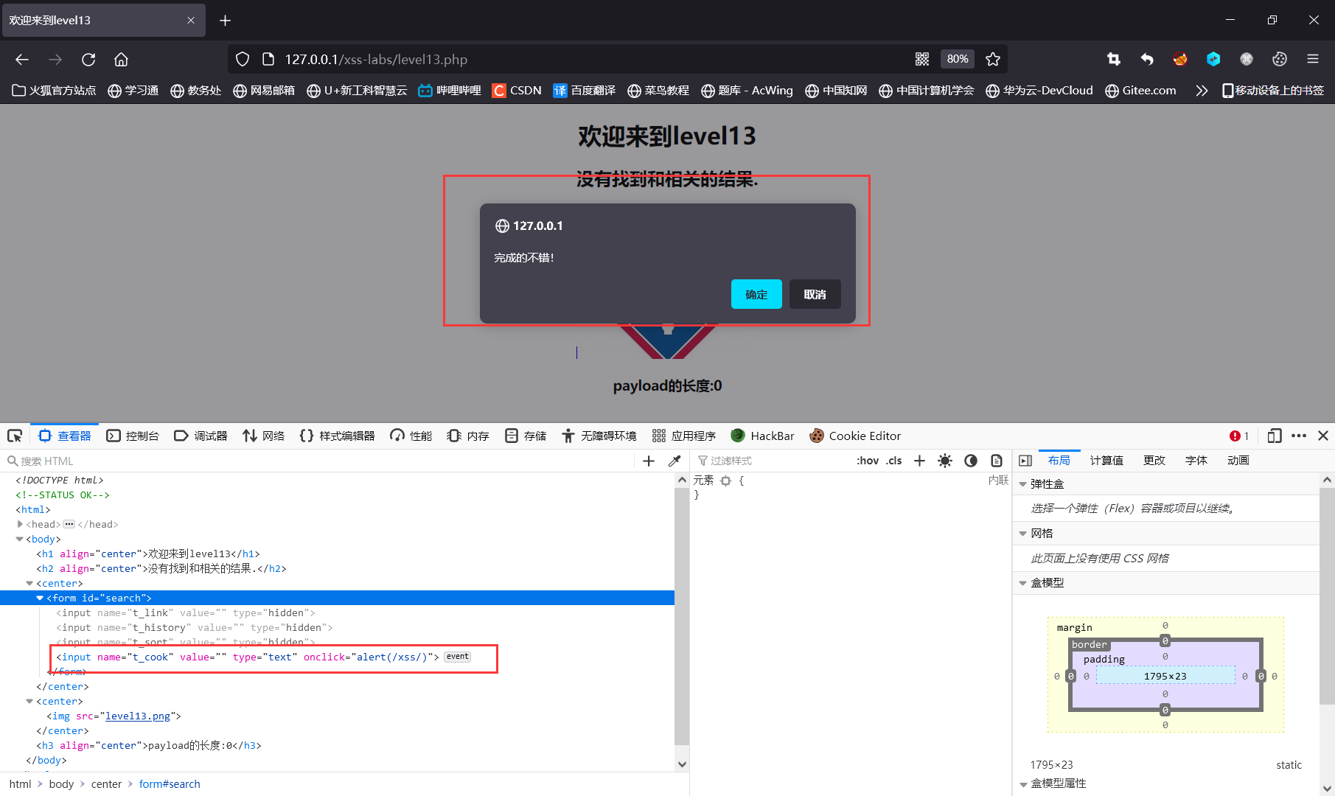Viewport: 1335px width, 796px height.
Task: Toggle the :hov pseudo-class panel
Action: [868, 461]
